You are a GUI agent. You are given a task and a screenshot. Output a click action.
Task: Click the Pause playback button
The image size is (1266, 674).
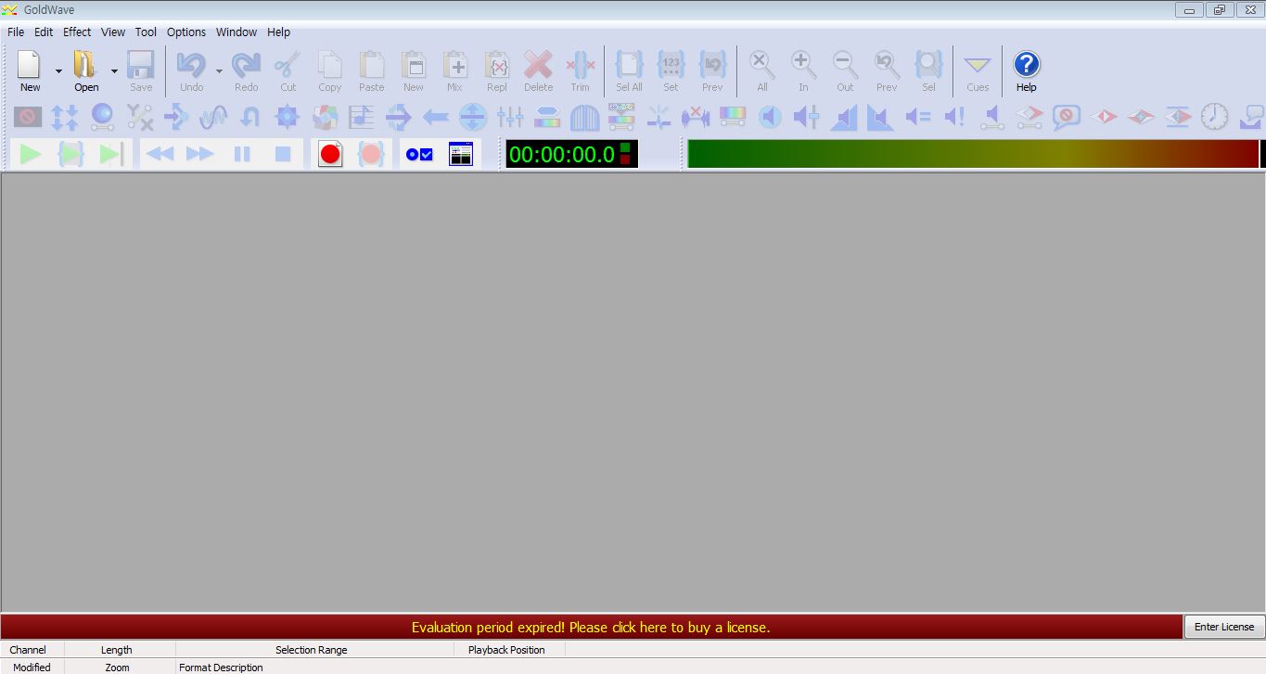click(242, 154)
